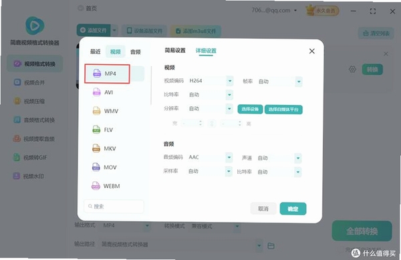Open 转换模式 dropdown
Image resolution: width=401 pixels, height=260 pixels.
[237, 227]
